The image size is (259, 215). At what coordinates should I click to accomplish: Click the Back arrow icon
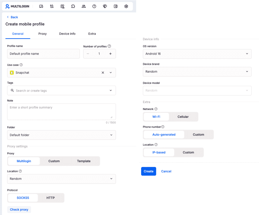tap(8, 17)
